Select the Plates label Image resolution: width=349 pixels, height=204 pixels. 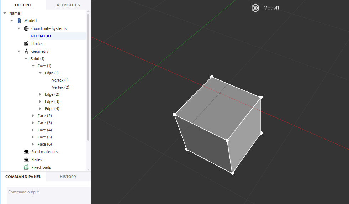click(x=37, y=159)
